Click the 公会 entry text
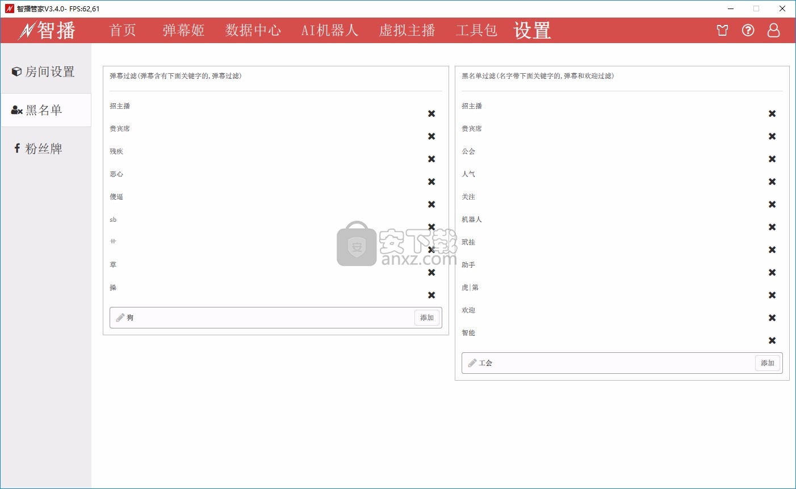The width and height of the screenshot is (796, 489). coord(468,151)
